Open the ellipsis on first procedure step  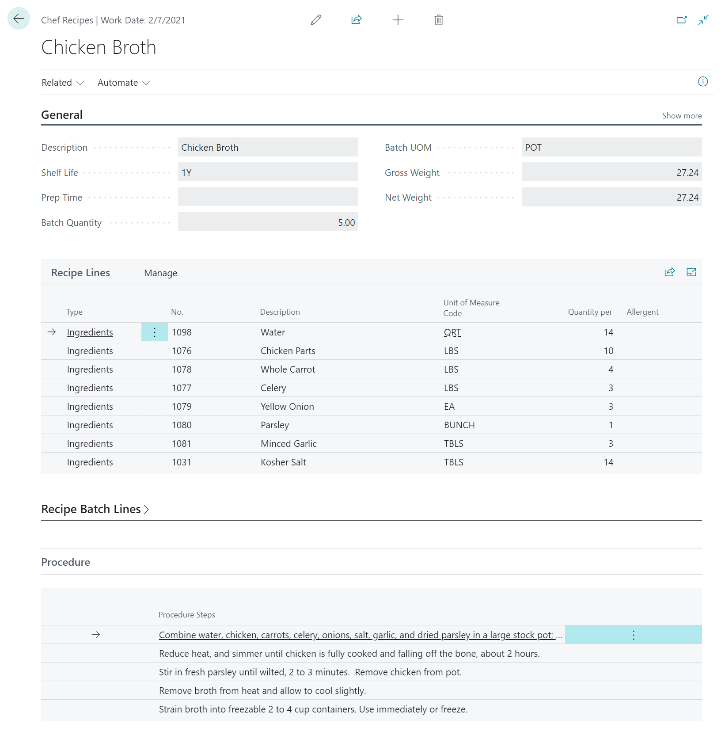(x=633, y=634)
